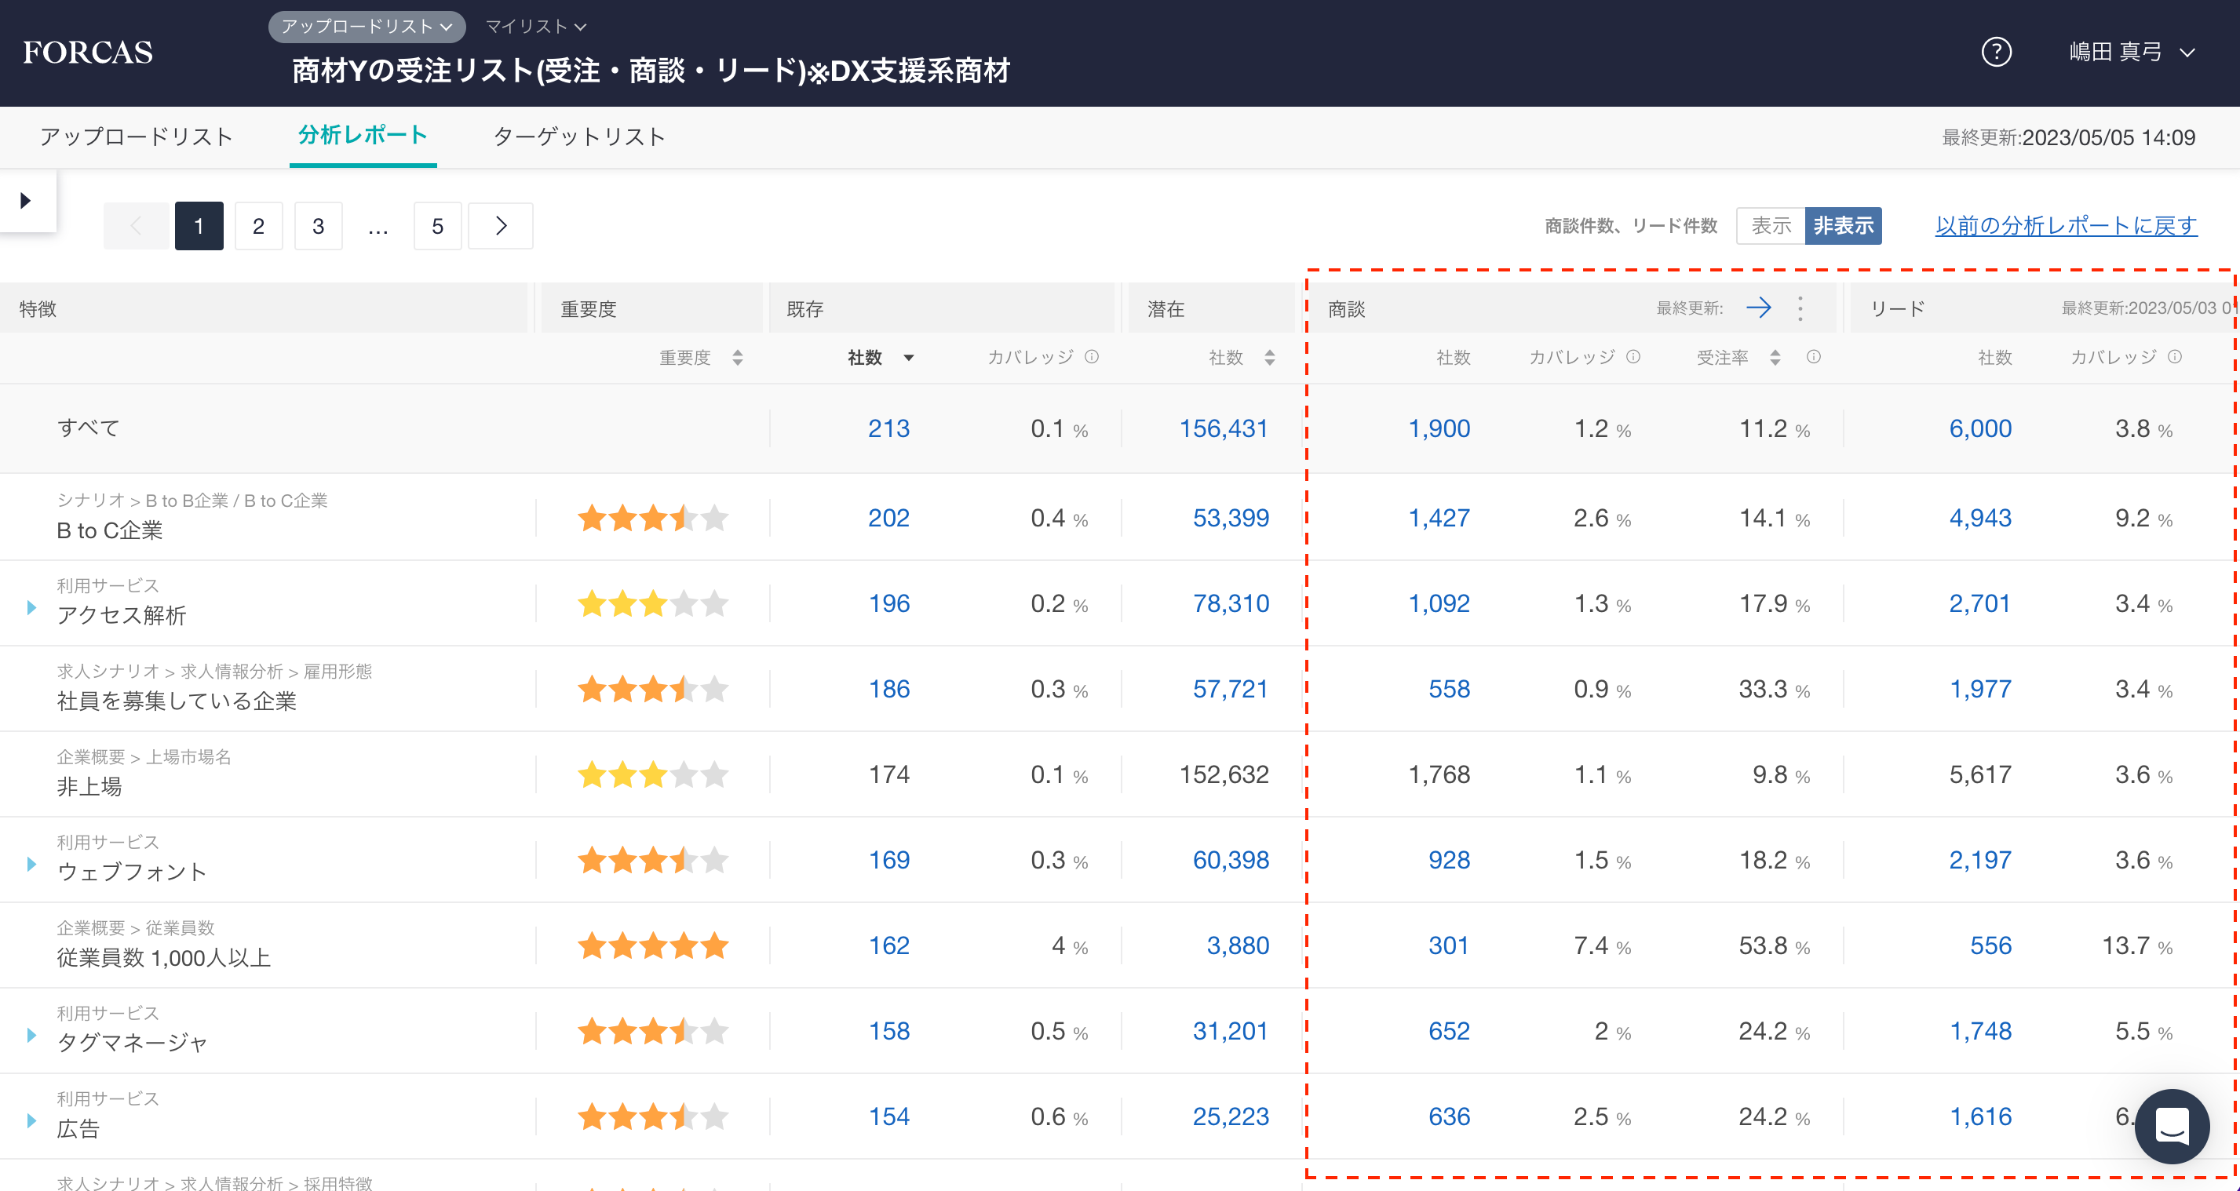Open the 商談 column three-dot menu

(x=1800, y=308)
